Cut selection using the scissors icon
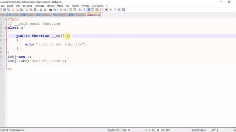236x132 pixels. click(27, 10)
